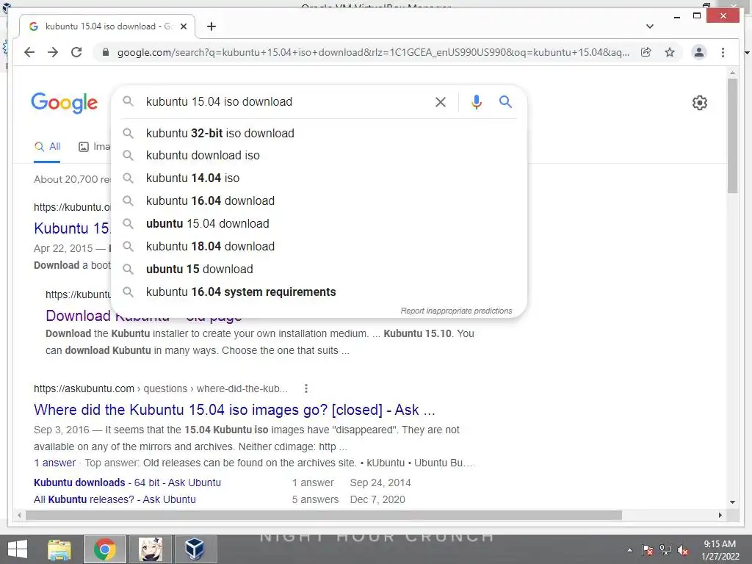Click the vertical scrollbar thumb
752x564 pixels.
point(732,136)
